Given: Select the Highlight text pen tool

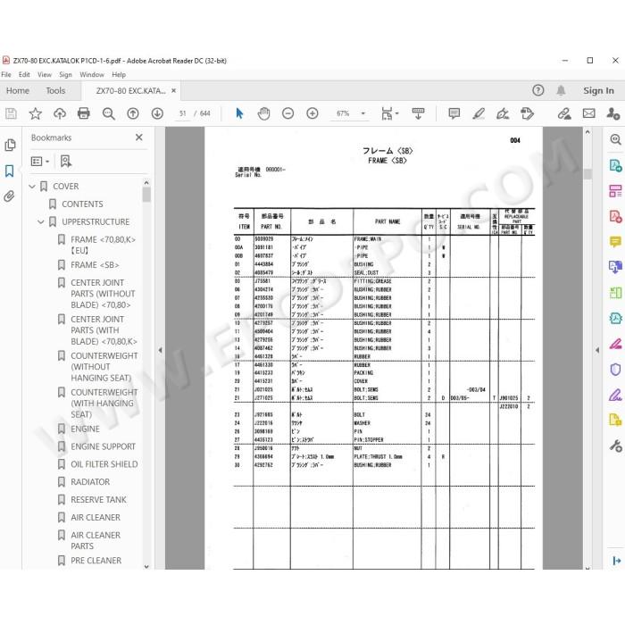Looking at the screenshot, I should click(x=479, y=113).
